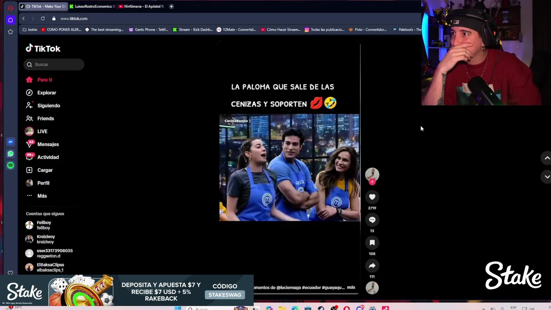Open Gartic Phone bookmark
Viewport: 551px width, 310px height.
(149, 30)
